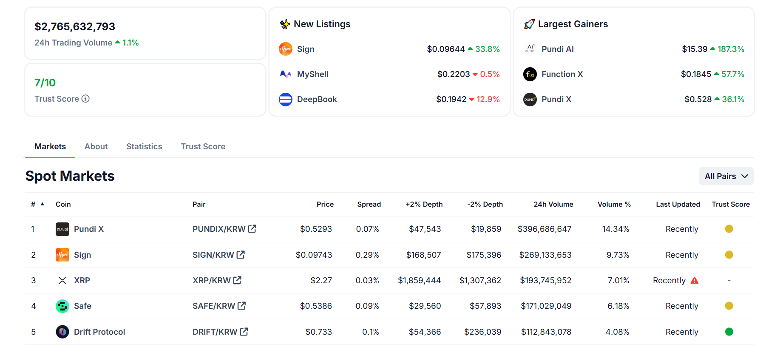Sort table by the # column arrow
Image resolution: width=780 pixels, height=350 pixels.
coord(43,204)
